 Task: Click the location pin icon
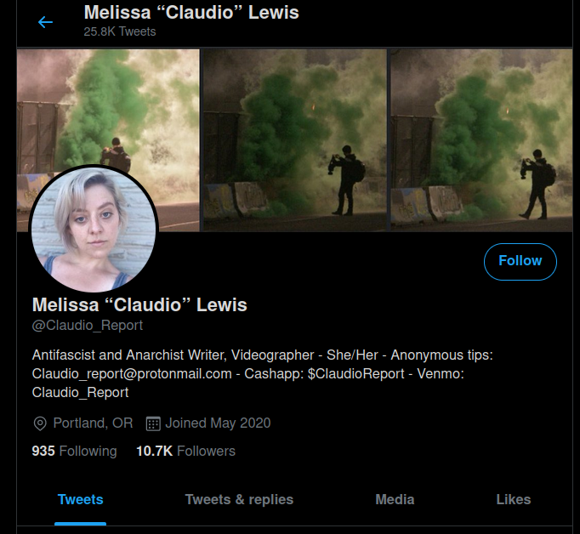(x=40, y=423)
